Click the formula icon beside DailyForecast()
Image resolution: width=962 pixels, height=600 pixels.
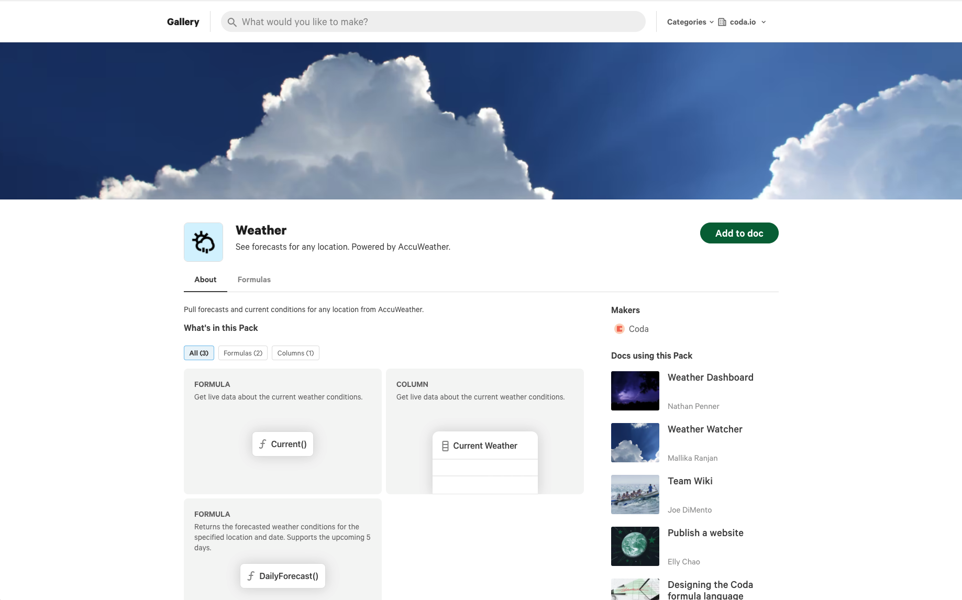[251, 576]
